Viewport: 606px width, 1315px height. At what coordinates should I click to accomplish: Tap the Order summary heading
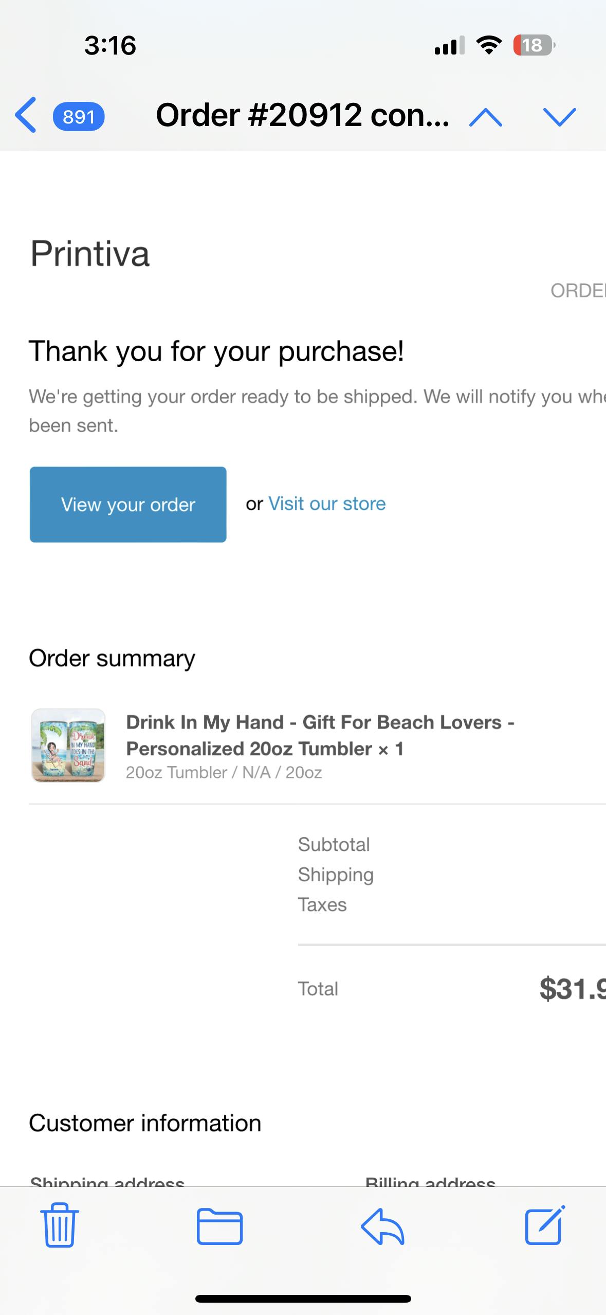[x=112, y=658]
